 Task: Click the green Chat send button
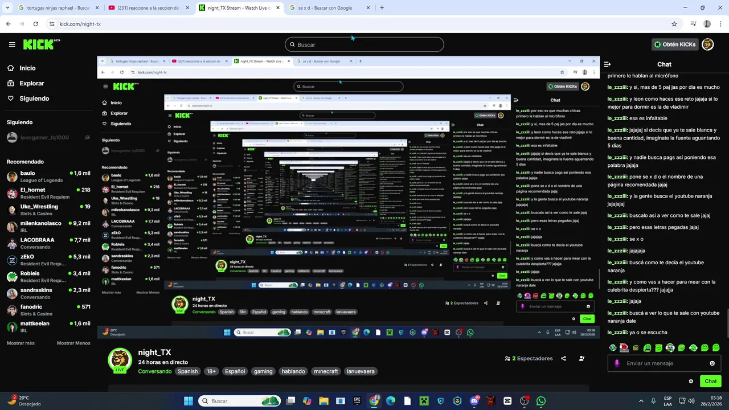pos(711,381)
